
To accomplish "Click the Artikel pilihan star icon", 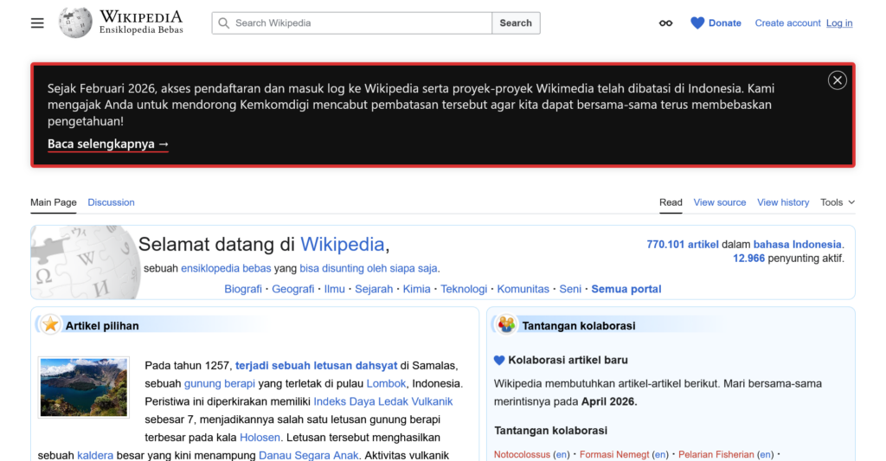I will [51, 325].
